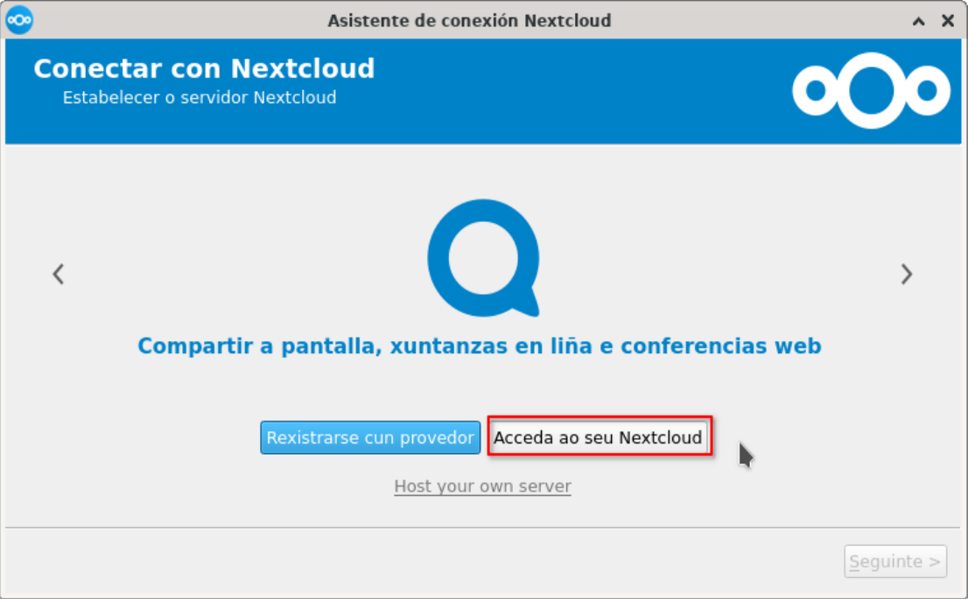Click the 'Seguinte >' button
Image resolution: width=968 pixels, height=599 pixels.
click(x=894, y=561)
